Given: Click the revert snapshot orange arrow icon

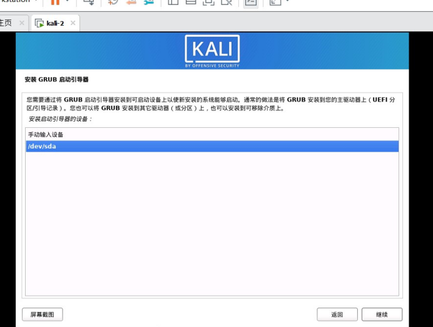Looking at the screenshot, I should (x=131, y=3).
